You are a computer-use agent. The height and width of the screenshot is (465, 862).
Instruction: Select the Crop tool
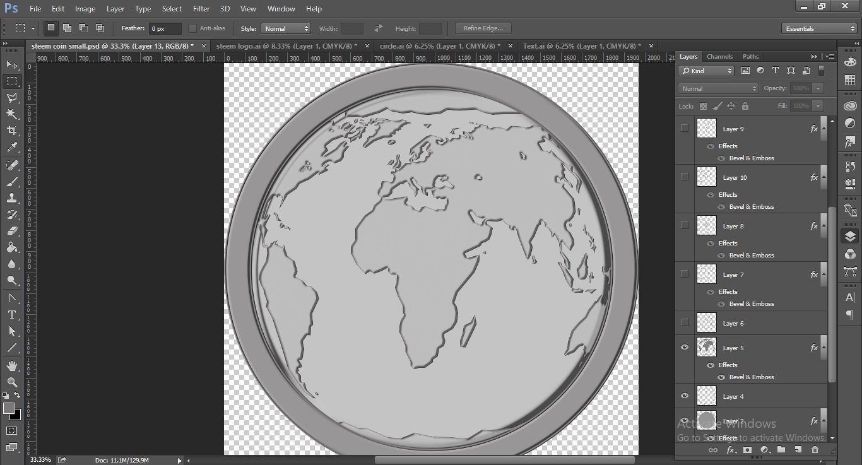point(12,131)
